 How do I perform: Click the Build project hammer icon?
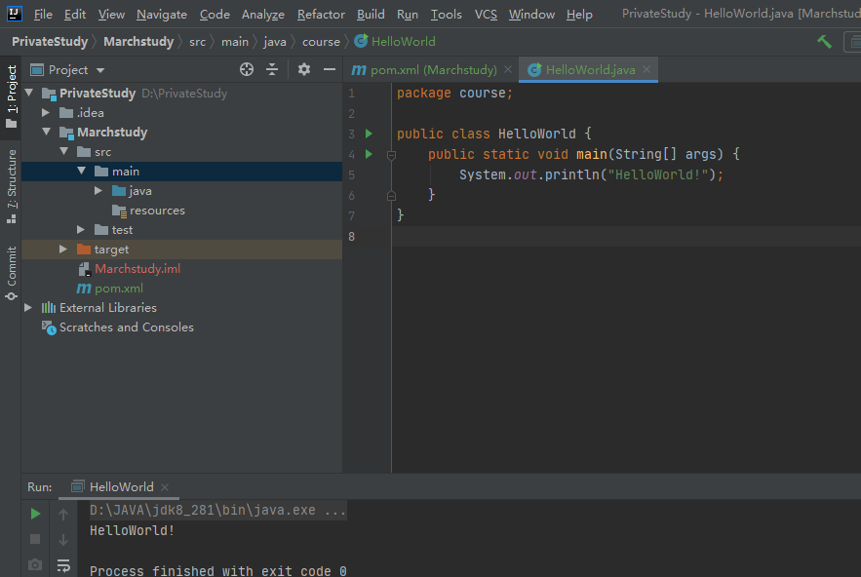(x=825, y=42)
